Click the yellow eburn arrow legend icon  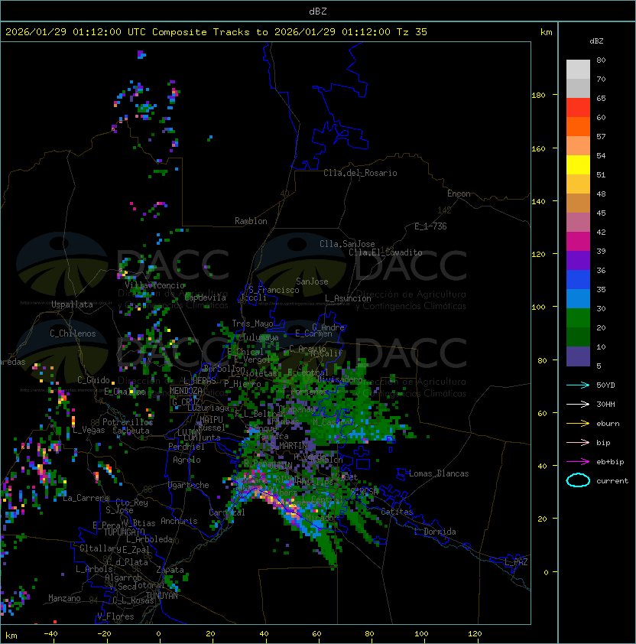tap(578, 423)
